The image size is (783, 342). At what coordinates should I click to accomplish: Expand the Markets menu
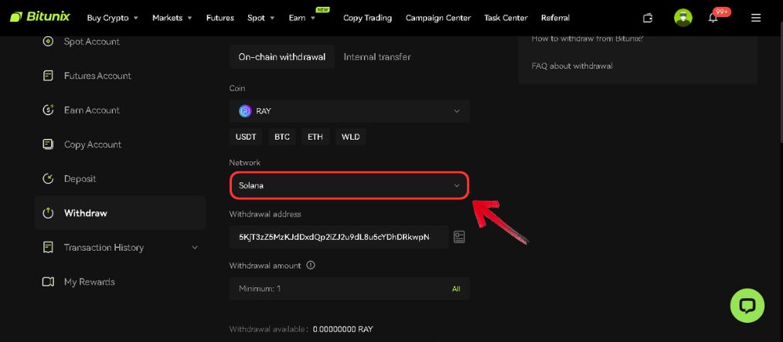coord(172,18)
